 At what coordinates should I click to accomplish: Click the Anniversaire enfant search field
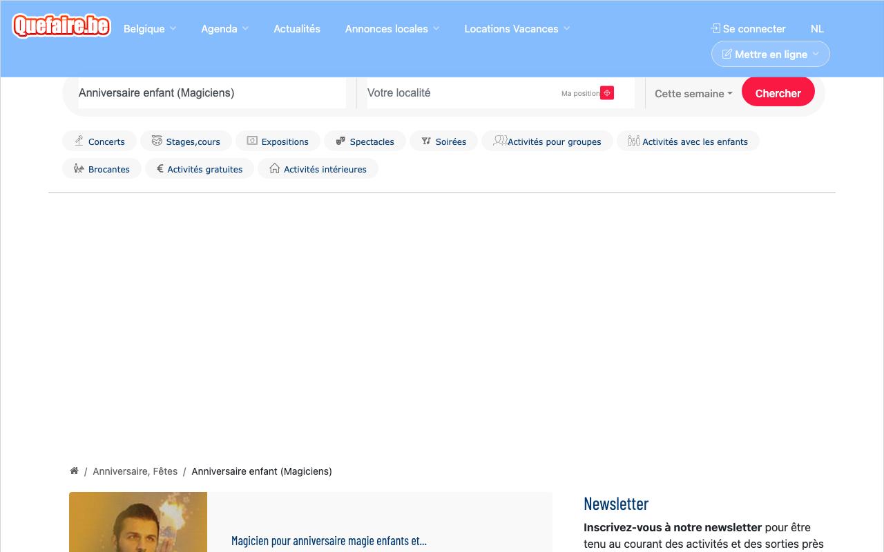coord(212,92)
